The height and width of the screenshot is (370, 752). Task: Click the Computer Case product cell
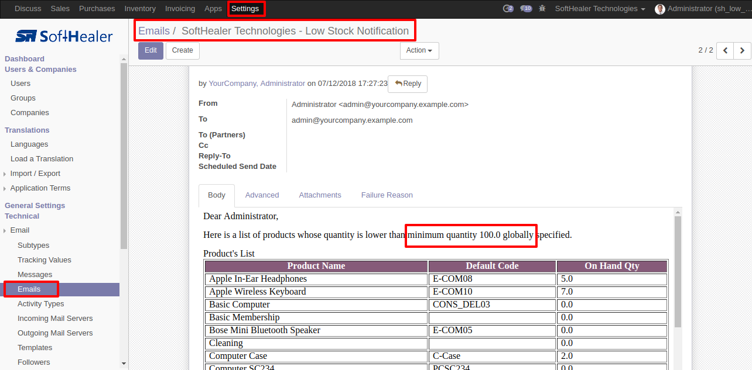click(x=316, y=356)
